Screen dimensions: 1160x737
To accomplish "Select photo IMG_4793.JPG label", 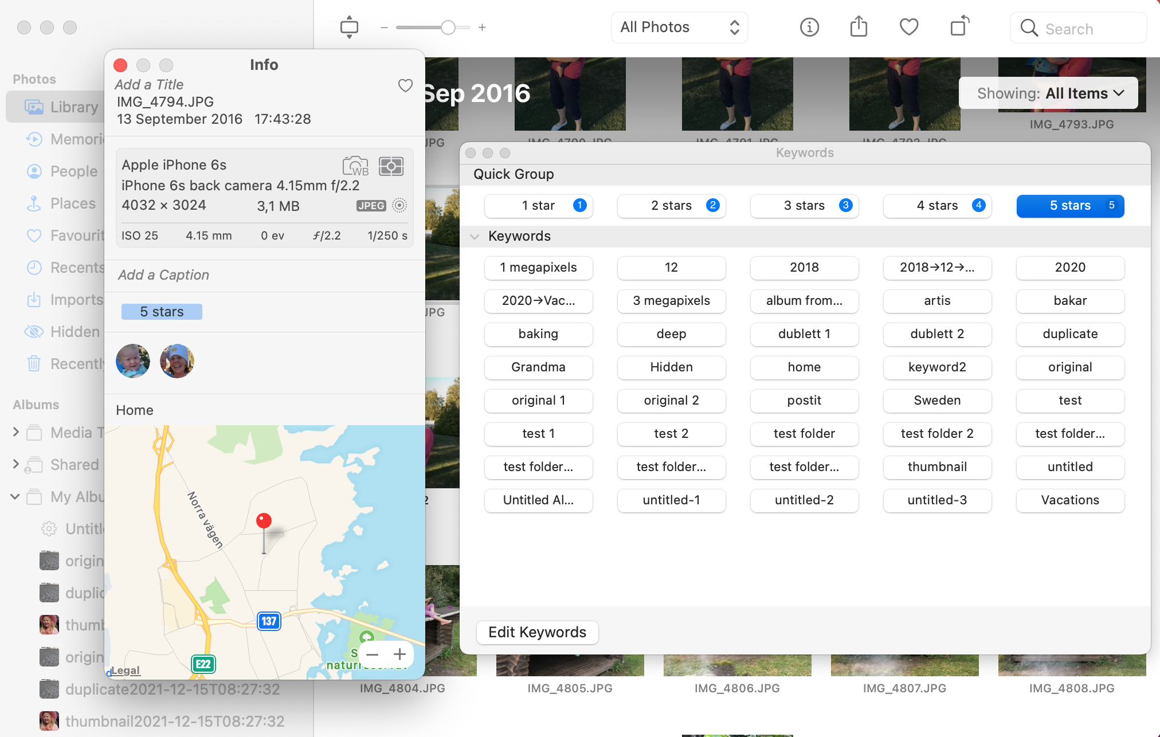I will click(x=1071, y=124).
